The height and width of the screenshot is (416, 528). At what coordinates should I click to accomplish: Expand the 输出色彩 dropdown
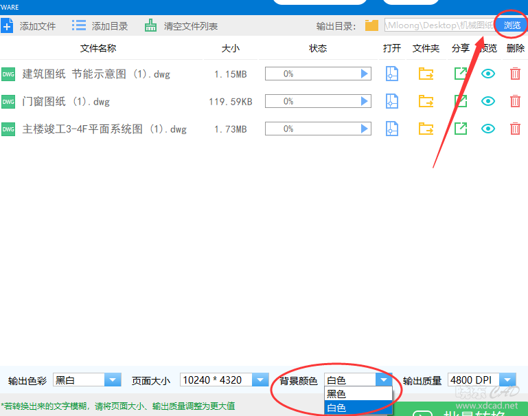pos(112,380)
